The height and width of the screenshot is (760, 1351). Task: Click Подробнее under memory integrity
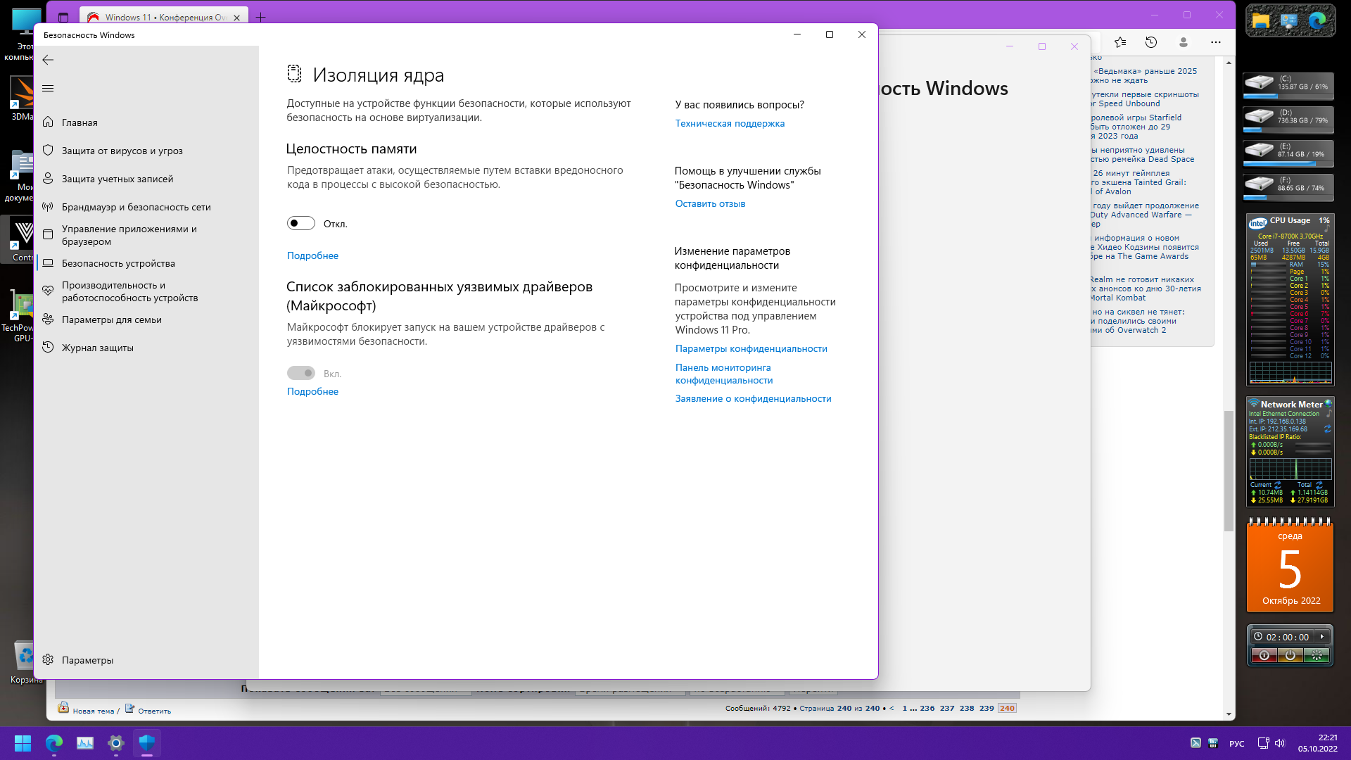(x=312, y=255)
